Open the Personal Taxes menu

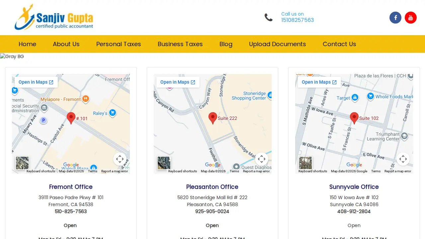tap(119, 44)
